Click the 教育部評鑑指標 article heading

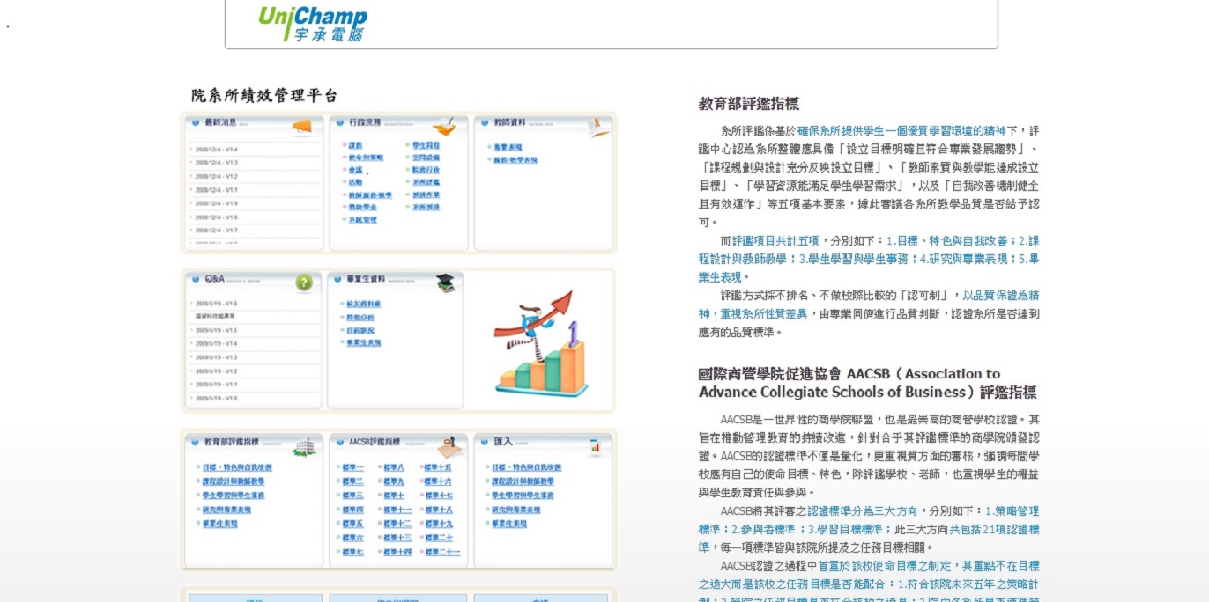point(749,103)
